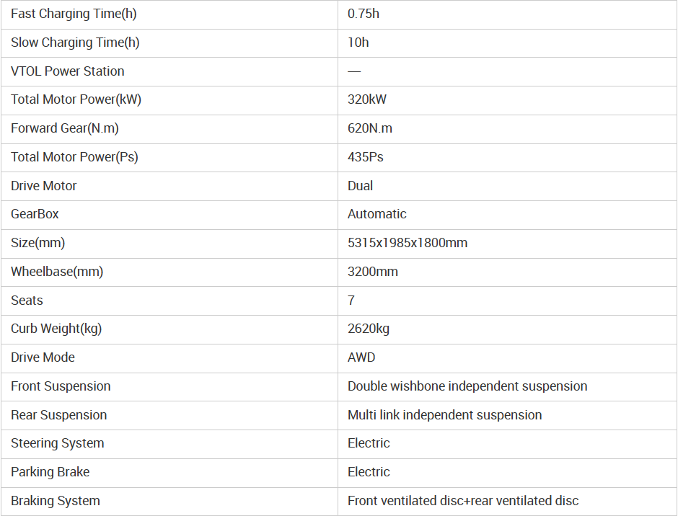Select the 0.75h charging time value
The width and height of the screenshot is (678, 516).
[x=364, y=14]
